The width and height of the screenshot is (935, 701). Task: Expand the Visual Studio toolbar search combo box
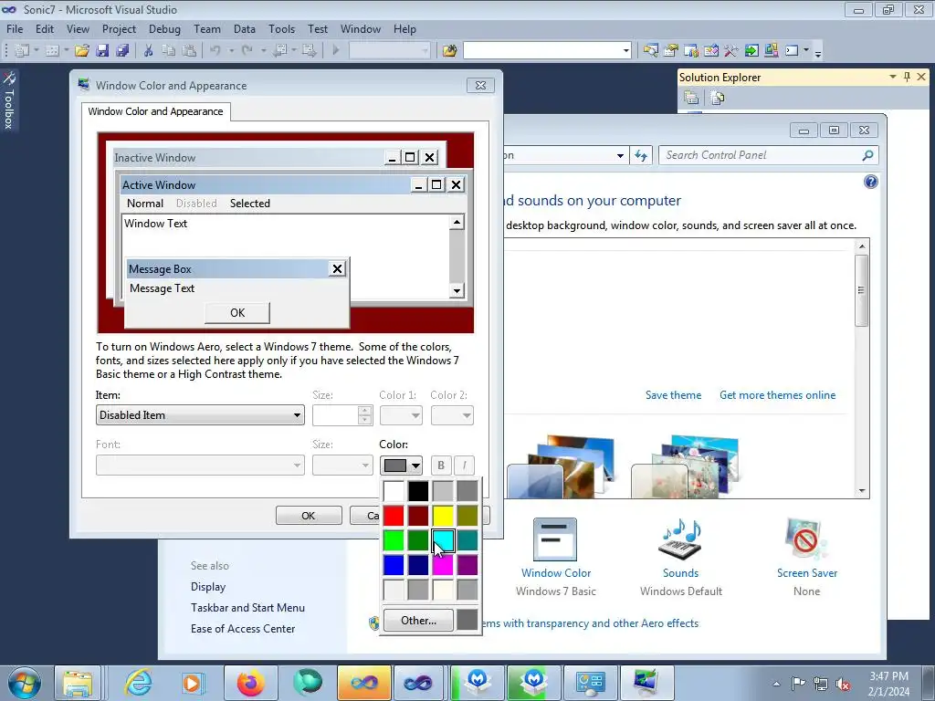pos(626,51)
